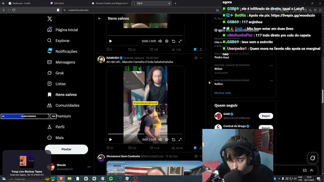Open settings gear of NAMURA video

pos(167,140)
